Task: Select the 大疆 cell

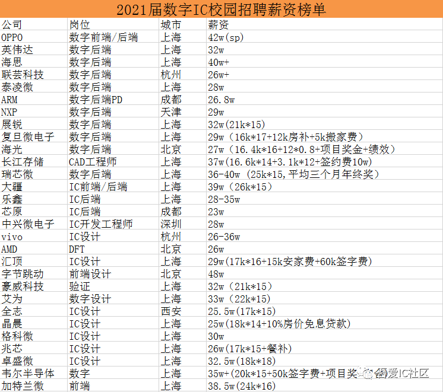Action: coord(34,186)
